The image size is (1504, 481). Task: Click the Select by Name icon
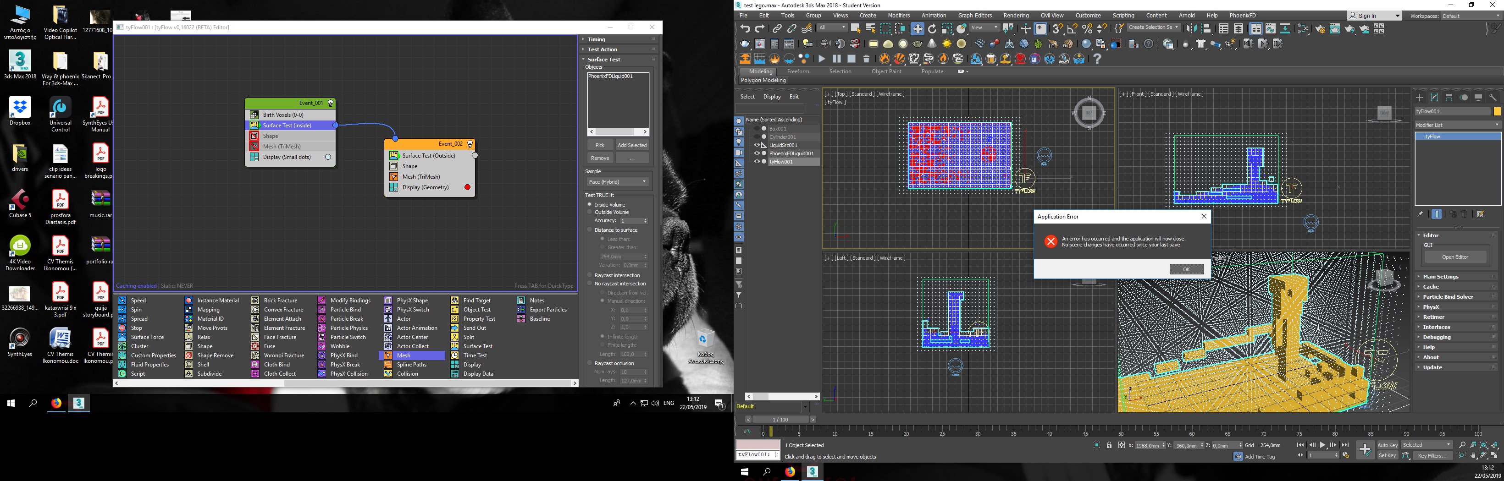click(870, 28)
